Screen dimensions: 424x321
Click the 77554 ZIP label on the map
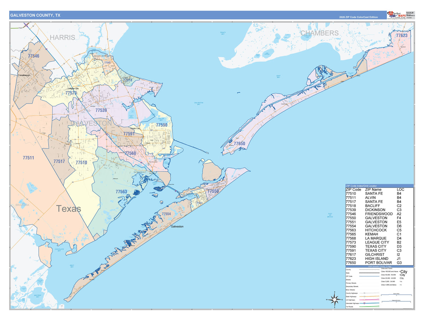pyautogui.click(x=166, y=214)
